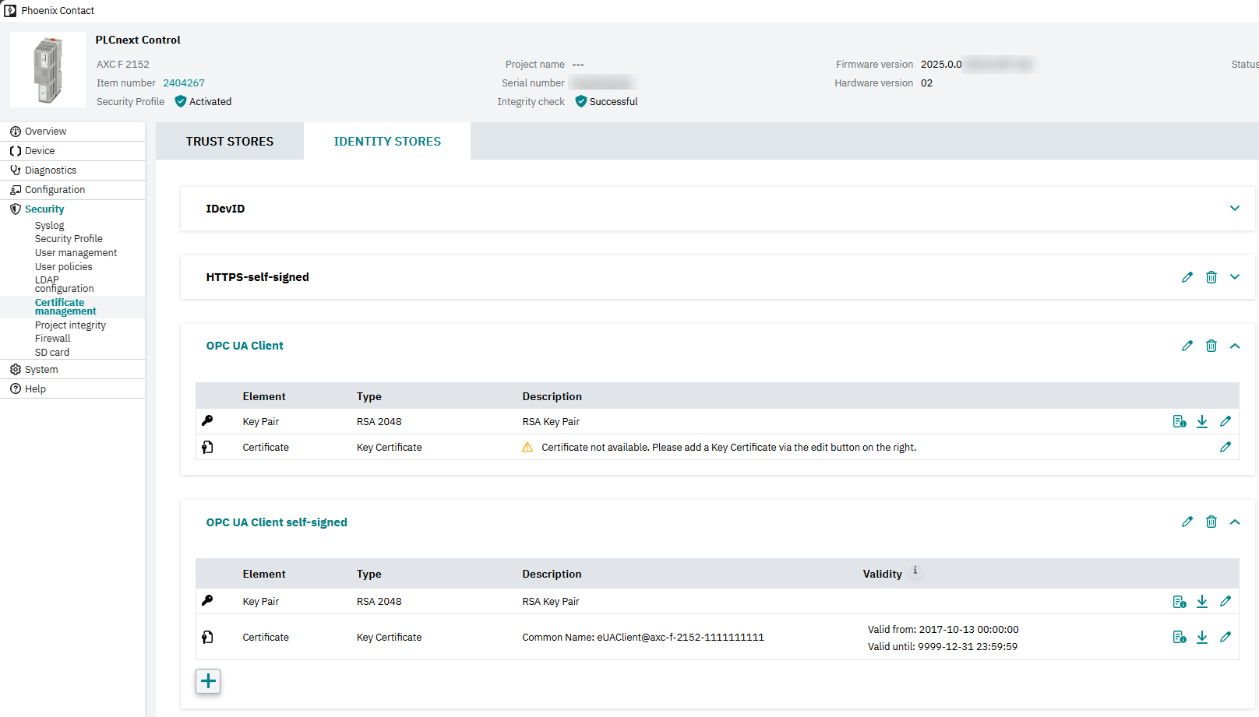Delete the OPC UA Client identity store
Viewport: 1259px width, 717px height.
[1211, 346]
